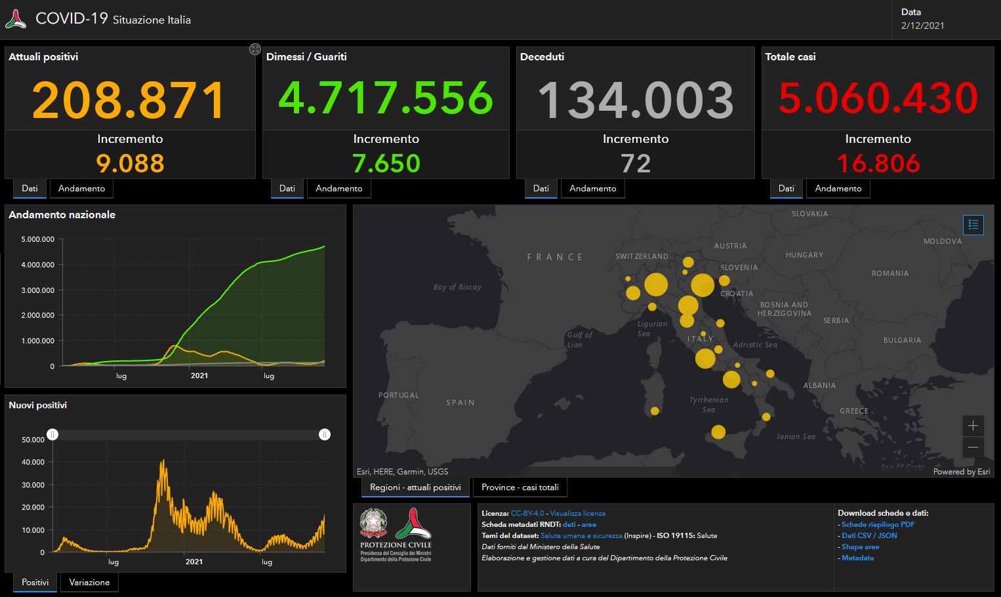Screen dimensions: 1001x597
Task: Click the tricolor logo beside the COVID-19 title
Action: click(16, 19)
